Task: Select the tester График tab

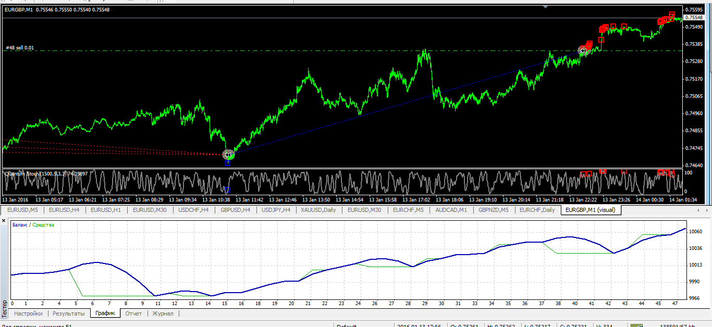Action: click(x=105, y=313)
